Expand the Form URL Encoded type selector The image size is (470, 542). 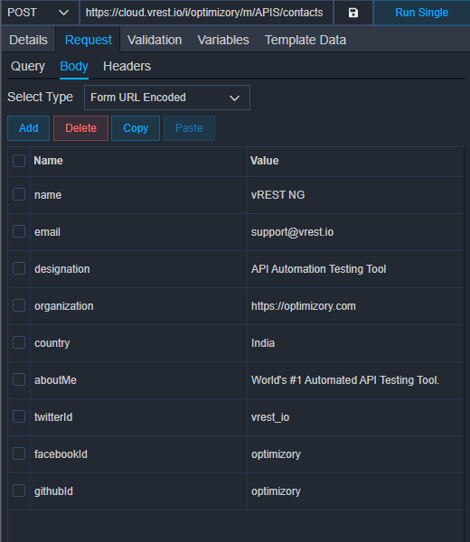coord(167,98)
